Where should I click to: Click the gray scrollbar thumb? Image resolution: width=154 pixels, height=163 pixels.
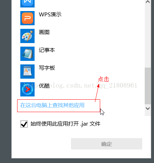coord(148,86)
